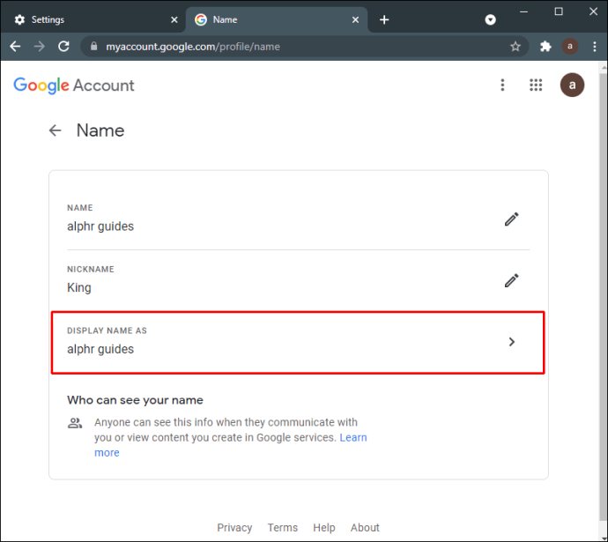Viewport: 608px width, 542px height.
Task: Close the Name tab
Action: 355,19
